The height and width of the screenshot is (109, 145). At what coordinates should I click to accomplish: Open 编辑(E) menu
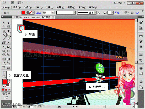[17, 7]
